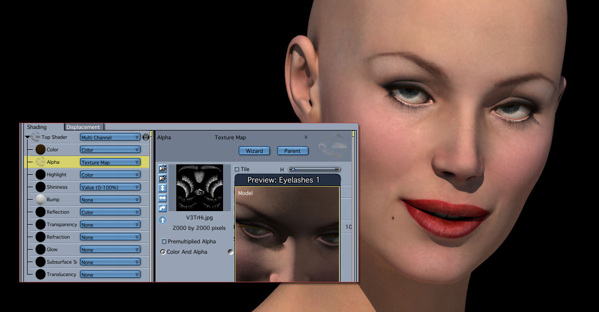Click the faded shader preview in Alpha header
The image size is (599, 312).
tap(333, 145)
